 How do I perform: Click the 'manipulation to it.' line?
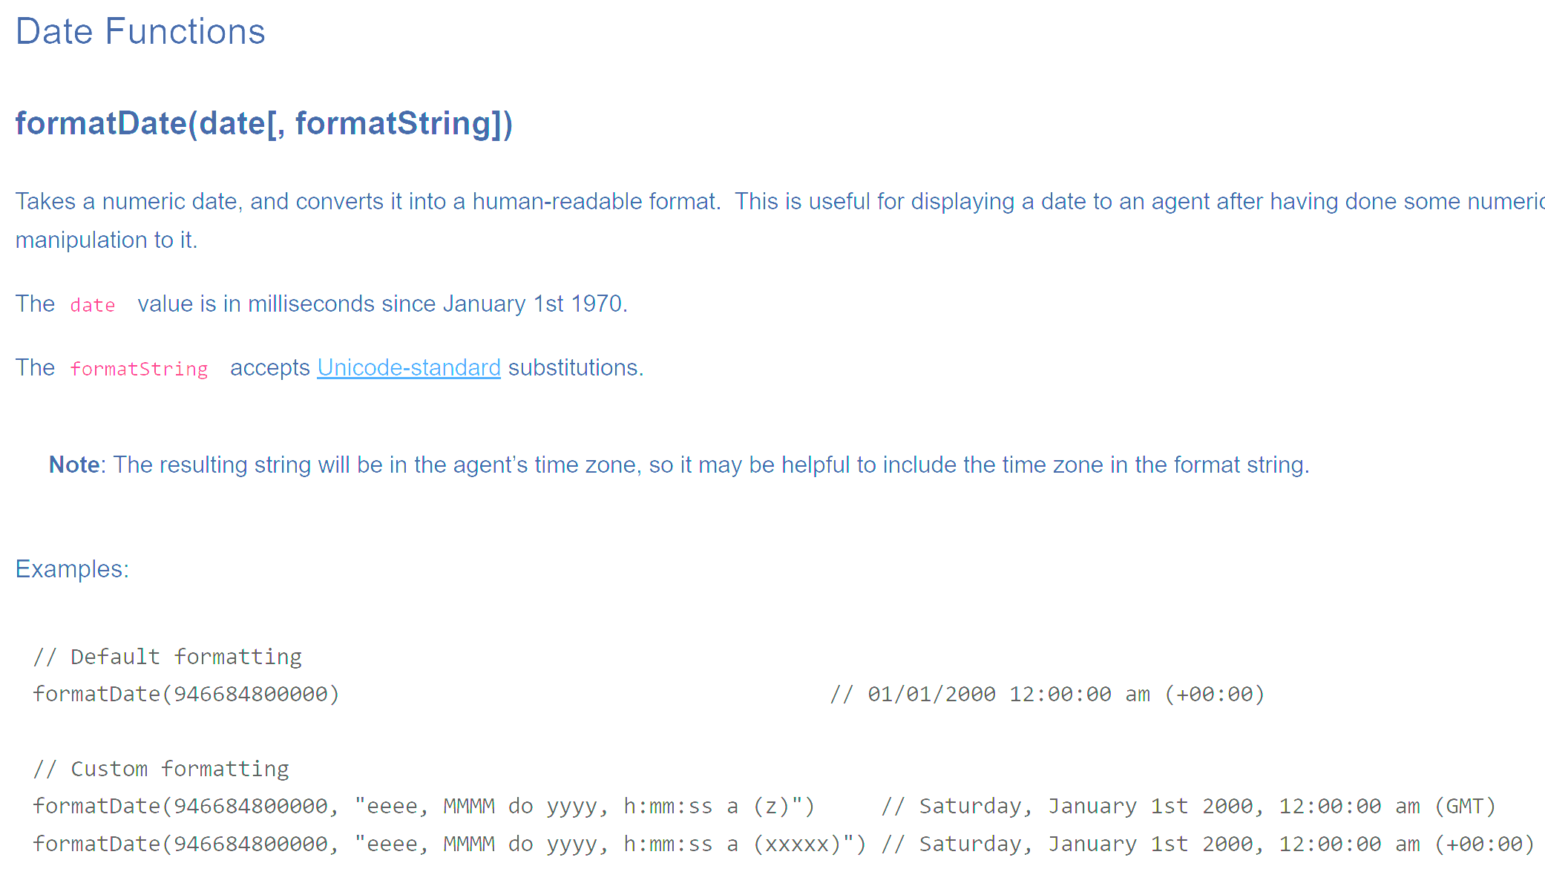click(x=106, y=240)
